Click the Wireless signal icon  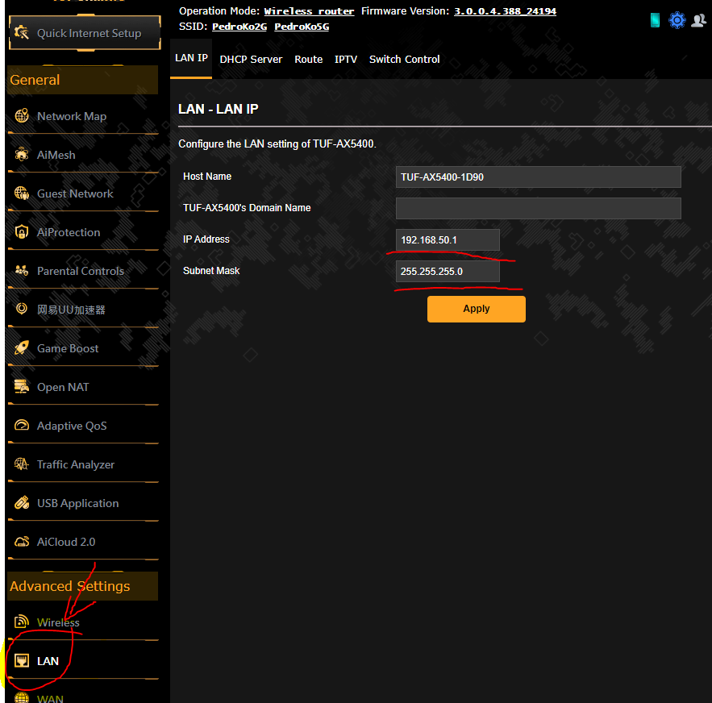pyautogui.click(x=21, y=622)
